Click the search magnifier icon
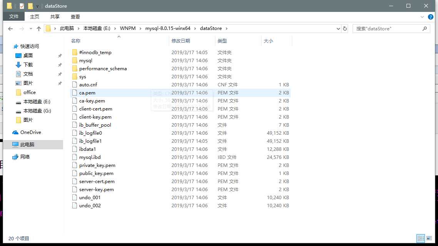 [x=425, y=28]
